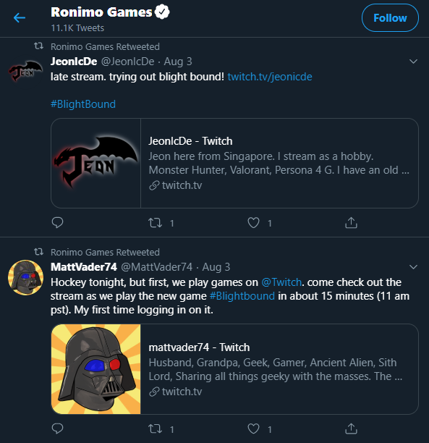Viewport: 429px width, 443px height.
Task: Share MattVader74's tweet
Action: pyautogui.click(x=351, y=429)
